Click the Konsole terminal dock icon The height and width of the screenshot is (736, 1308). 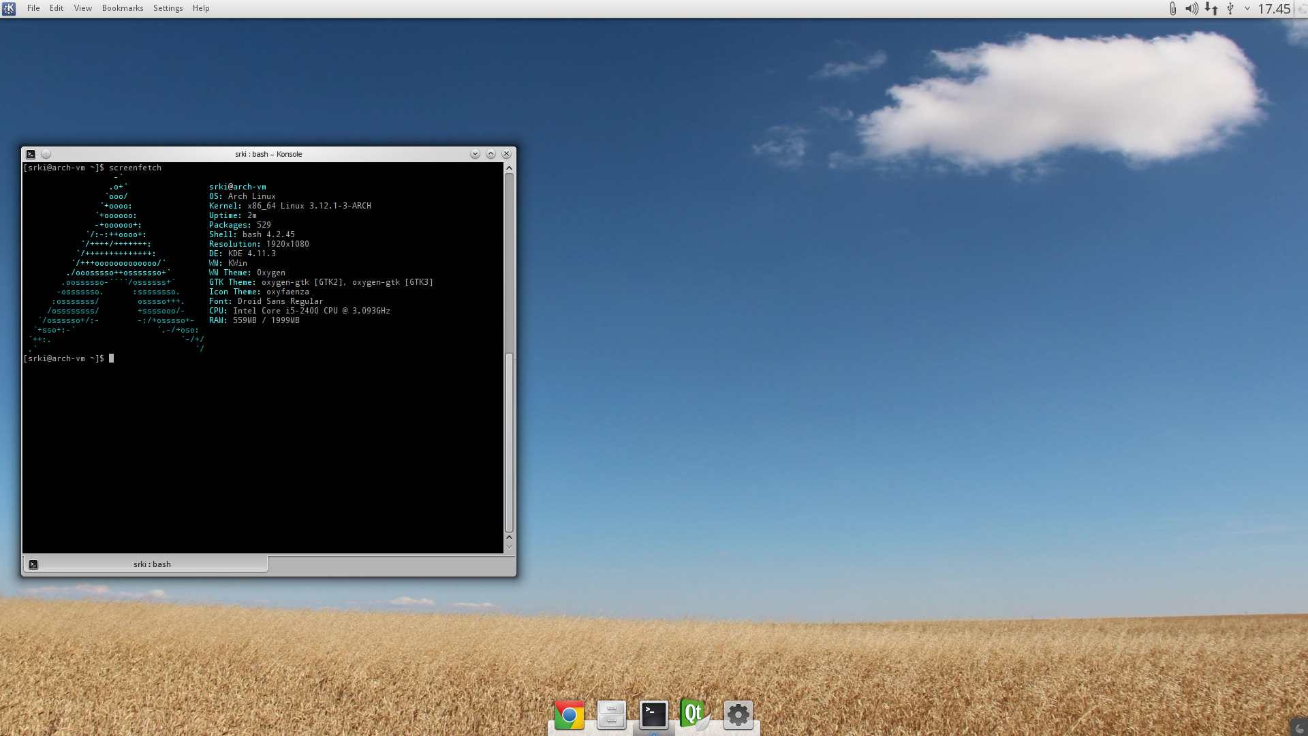pyautogui.click(x=654, y=716)
